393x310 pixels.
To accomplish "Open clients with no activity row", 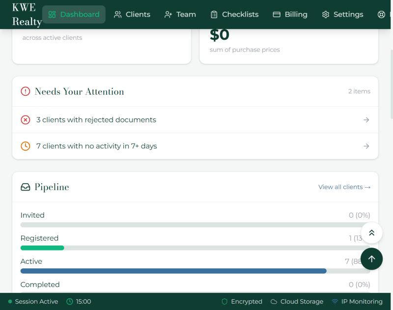I will click(195, 146).
